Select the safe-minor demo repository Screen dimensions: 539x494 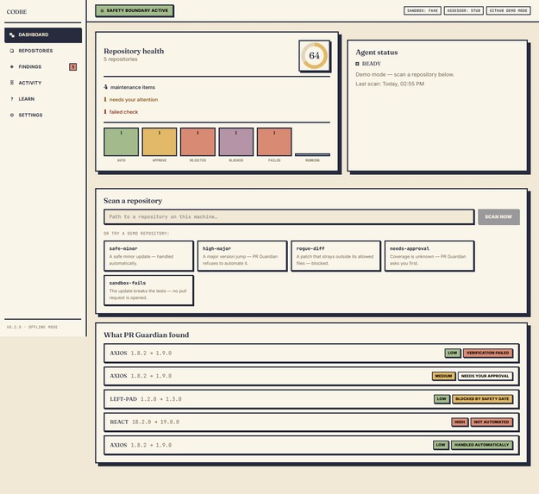[149, 256]
